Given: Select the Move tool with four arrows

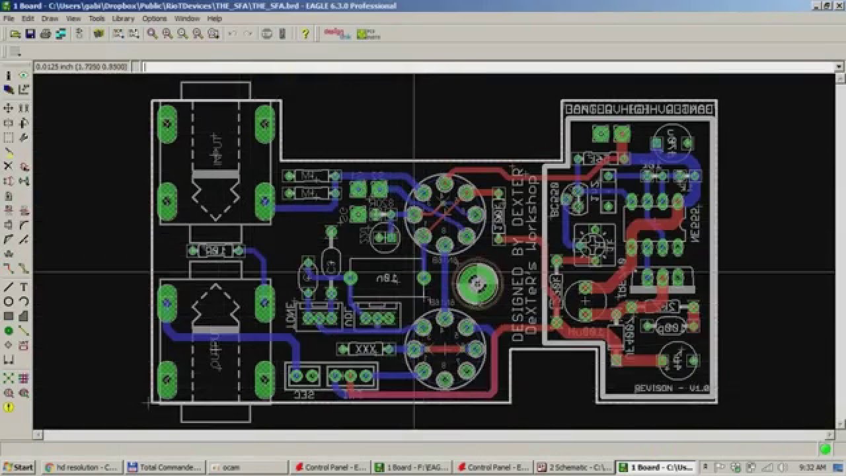Looking at the screenshot, I should [9, 108].
